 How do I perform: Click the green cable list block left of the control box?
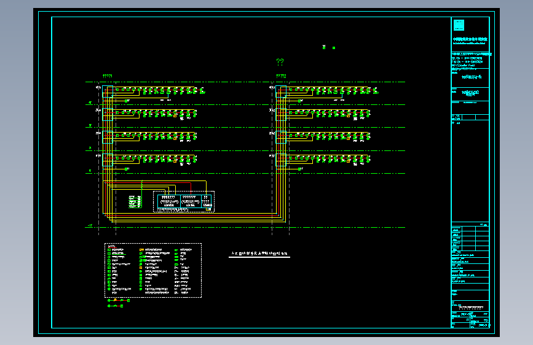[135, 201]
